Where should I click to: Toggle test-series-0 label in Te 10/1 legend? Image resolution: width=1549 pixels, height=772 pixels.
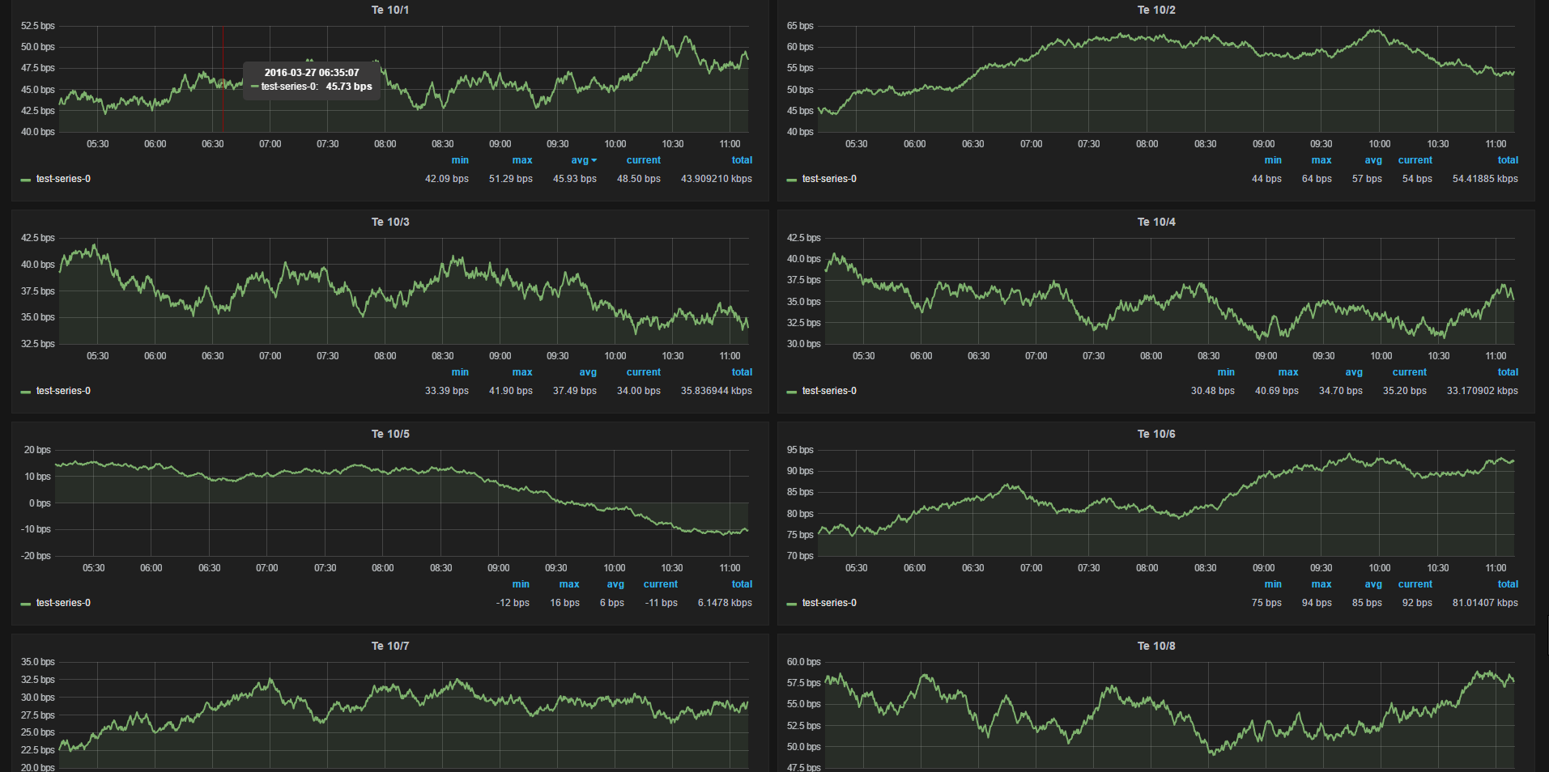(x=63, y=179)
